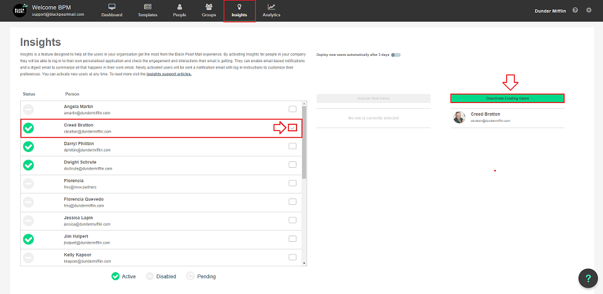The image size is (603, 294).
Task: Switch to the Analytics tab
Action: (271, 11)
